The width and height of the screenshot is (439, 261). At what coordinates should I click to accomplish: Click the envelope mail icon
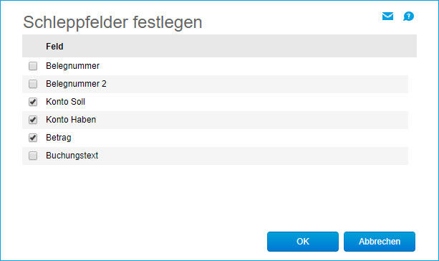point(387,16)
